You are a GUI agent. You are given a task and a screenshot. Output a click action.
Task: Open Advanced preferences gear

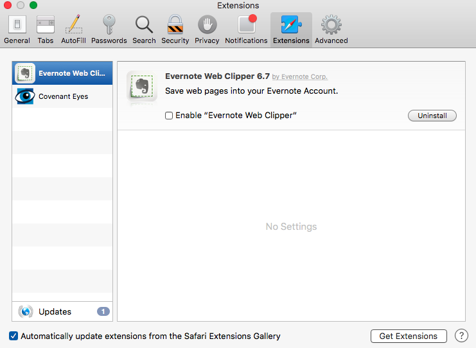coord(331,30)
